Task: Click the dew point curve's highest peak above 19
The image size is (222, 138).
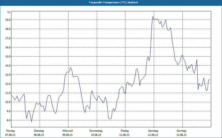Action: pos(153,17)
